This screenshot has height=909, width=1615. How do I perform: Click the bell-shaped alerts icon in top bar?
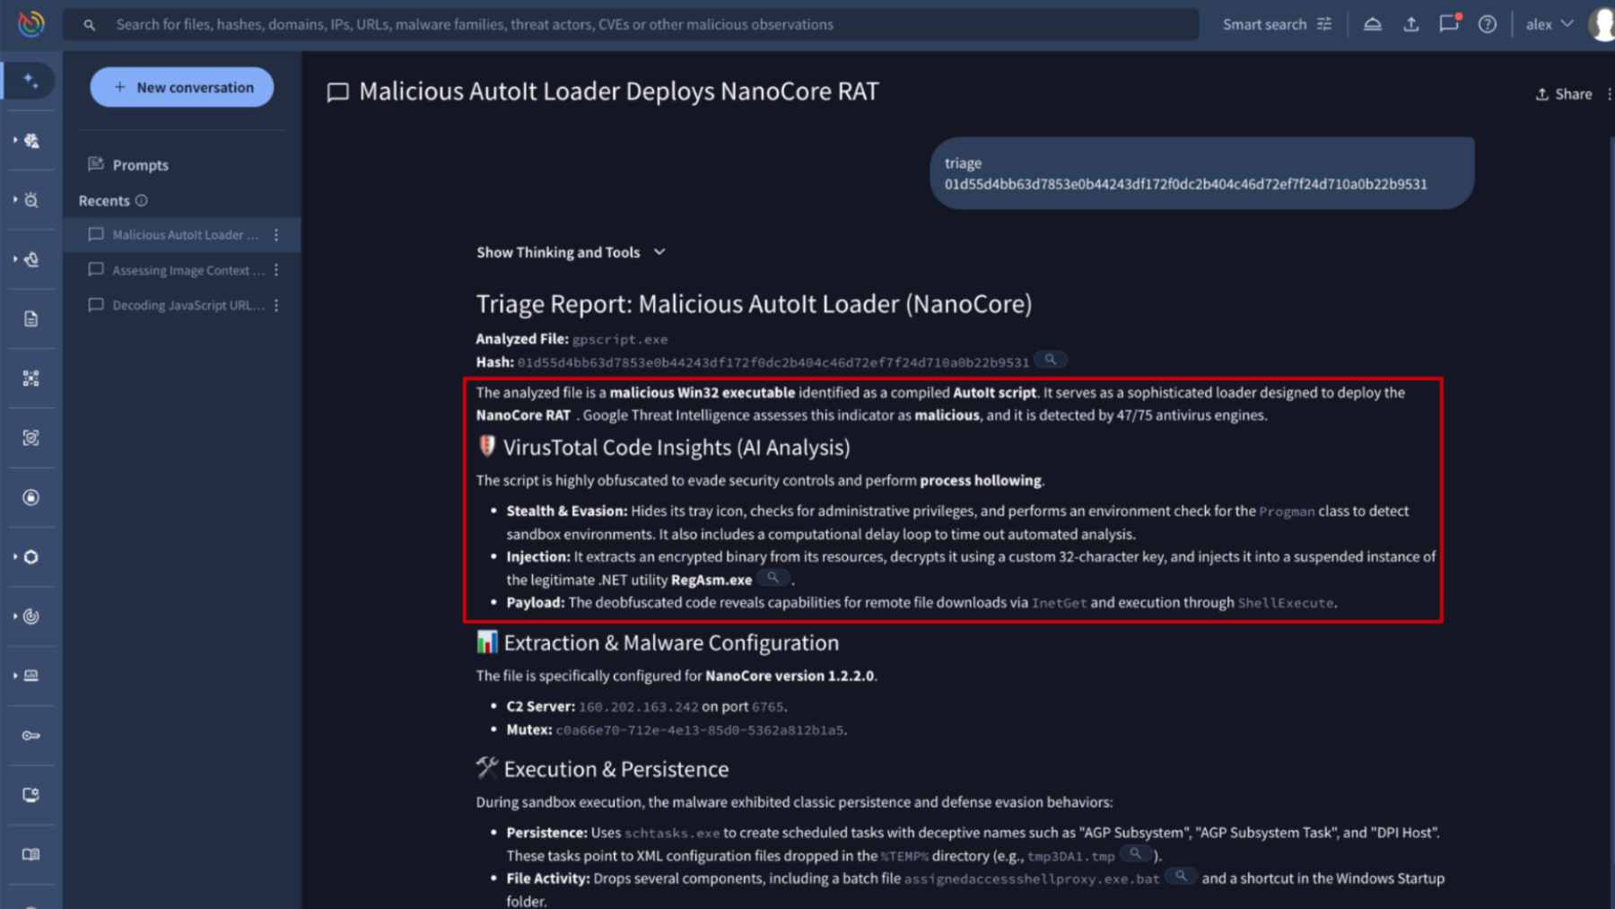1372,24
